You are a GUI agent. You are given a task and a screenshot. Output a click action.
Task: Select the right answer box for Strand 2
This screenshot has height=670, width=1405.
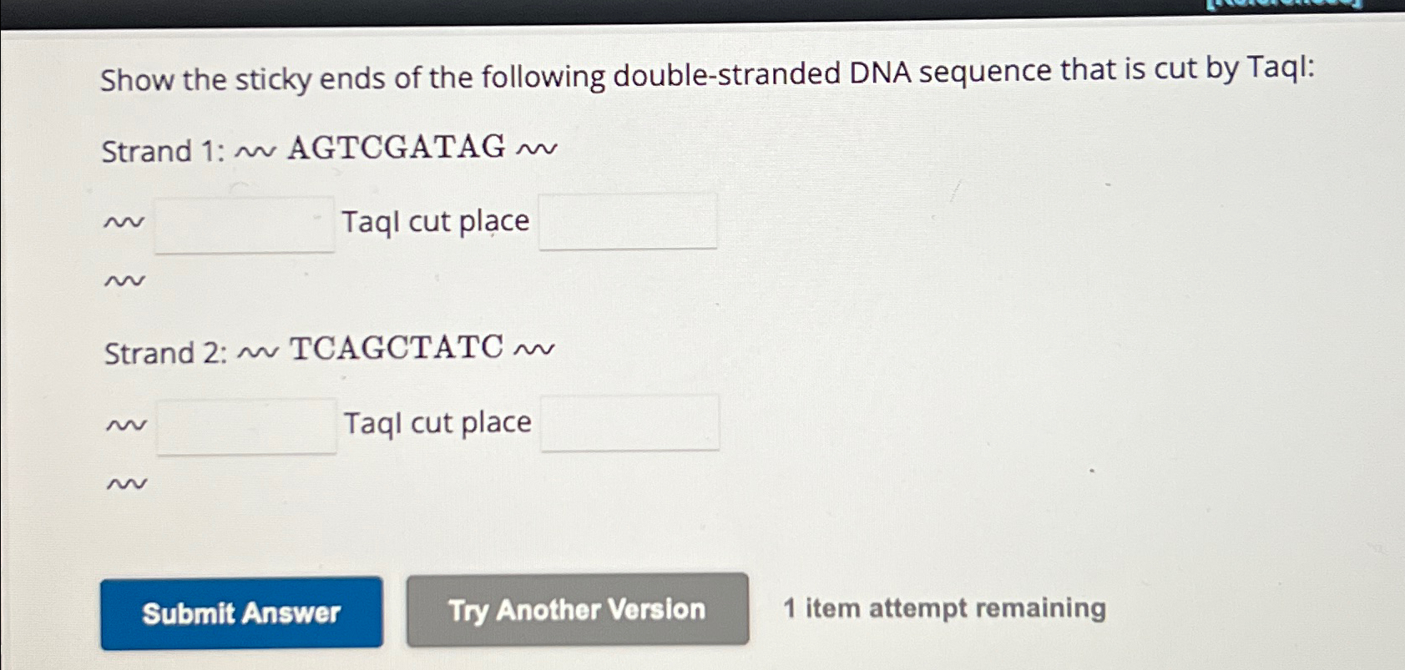point(630,424)
